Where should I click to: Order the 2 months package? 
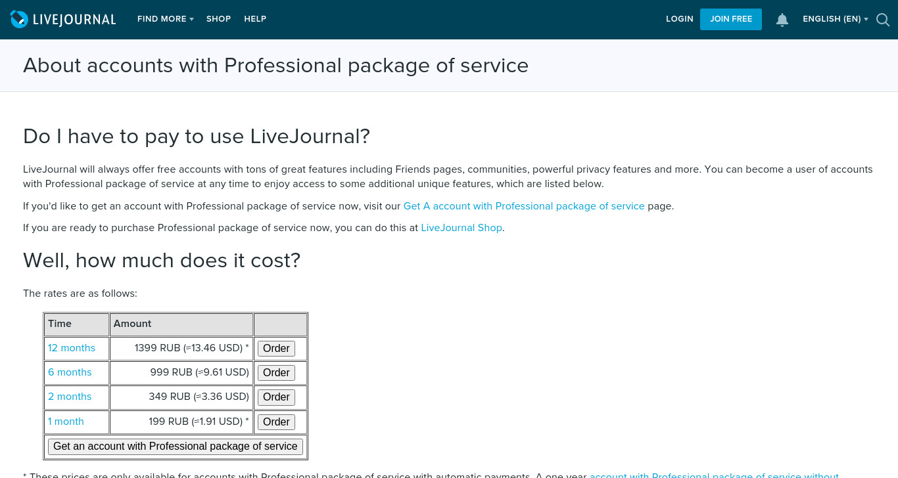[276, 397]
